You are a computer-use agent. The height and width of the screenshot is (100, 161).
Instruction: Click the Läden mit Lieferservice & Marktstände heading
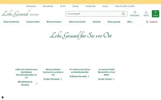pos(26,71)
